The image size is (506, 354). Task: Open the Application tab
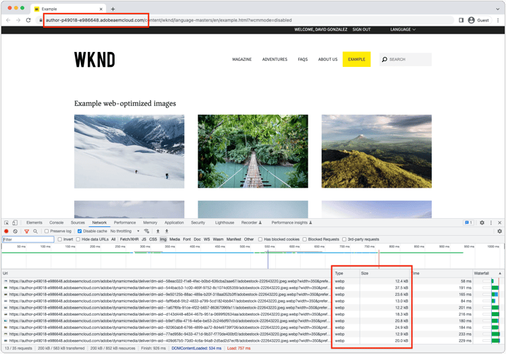pos(174,223)
